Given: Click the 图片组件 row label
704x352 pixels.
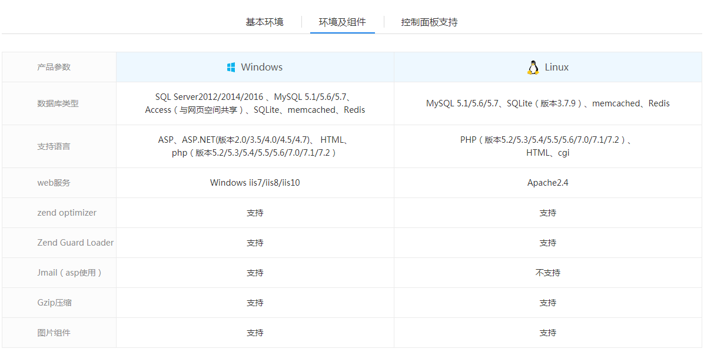Looking at the screenshot, I should (54, 333).
